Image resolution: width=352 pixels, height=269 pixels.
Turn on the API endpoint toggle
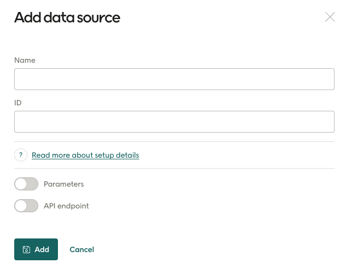tap(26, 206)
